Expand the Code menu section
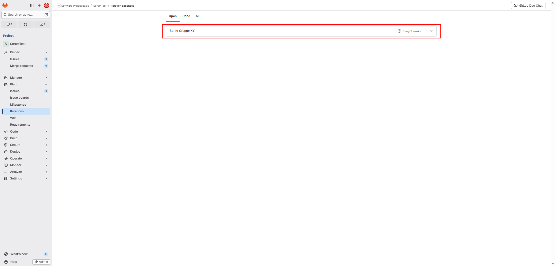This screenshot has width=555, height=266. tap(46, 131)
